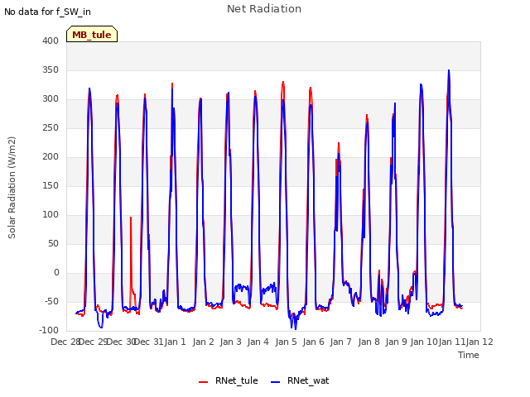
Task: Click the Jan 12 x-axis tick label
Action: (x=480, y=342)
